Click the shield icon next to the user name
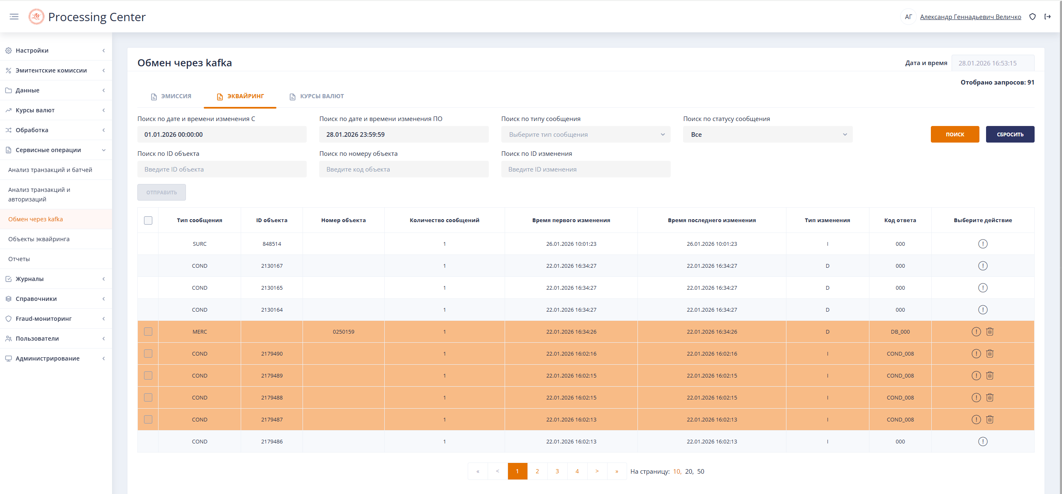This screenshot has height=494, width=1062. pyautogui.click(x=1033, y=17)
